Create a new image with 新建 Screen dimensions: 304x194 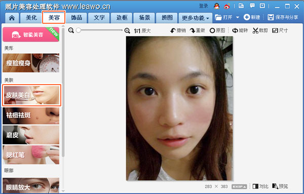252,17
